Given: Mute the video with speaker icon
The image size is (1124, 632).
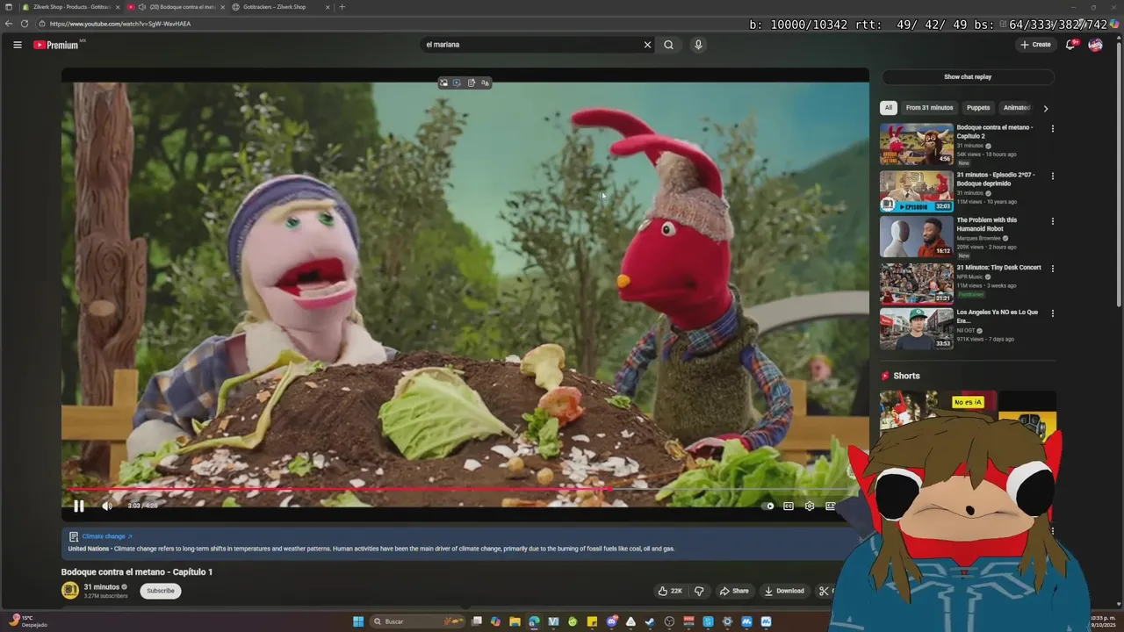Looking at the screenshot, I should (107, 506).
